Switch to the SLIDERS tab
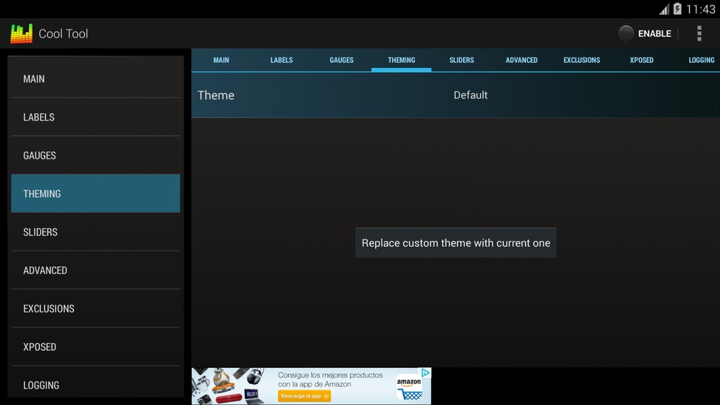Viewport: 720px width, 405px height. 462,60
